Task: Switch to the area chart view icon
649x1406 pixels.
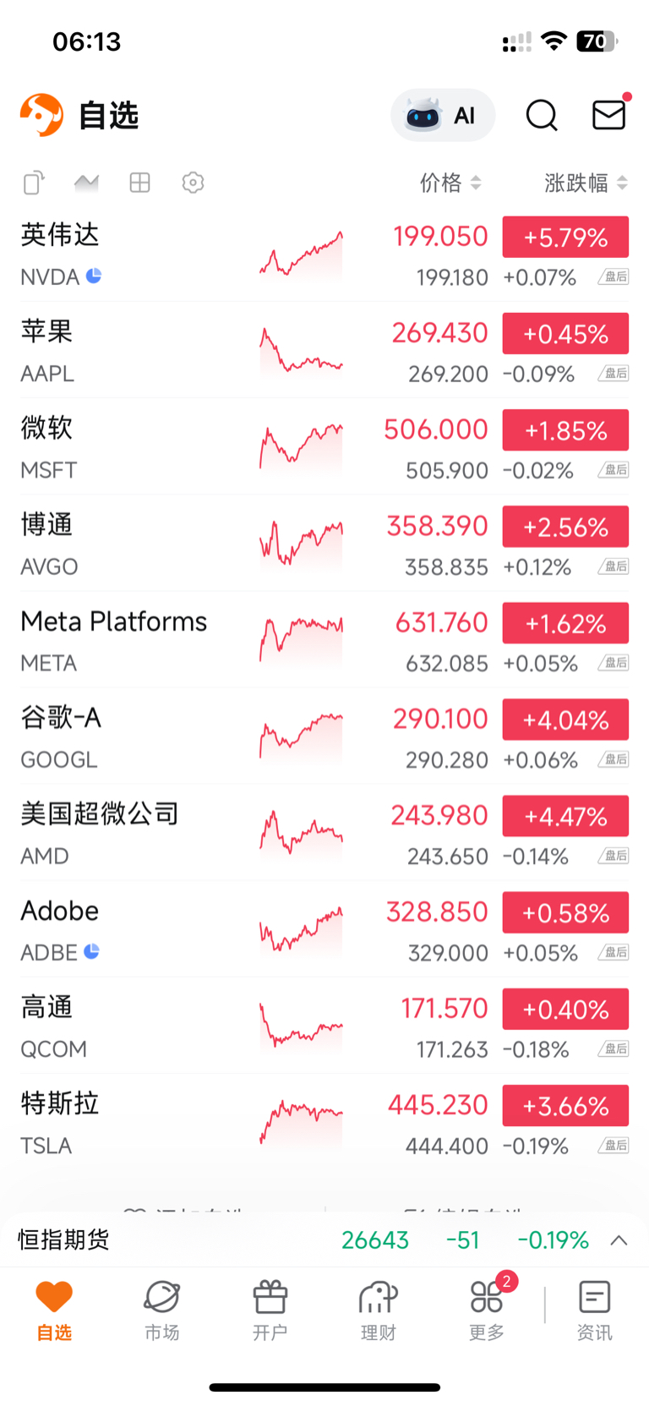Action: tap(86, 183)
